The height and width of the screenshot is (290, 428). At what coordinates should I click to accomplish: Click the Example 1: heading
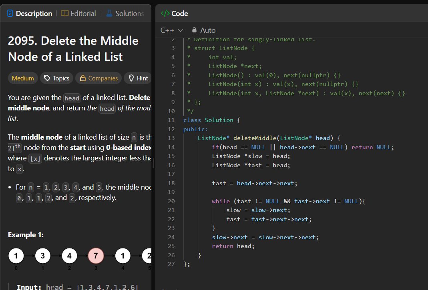click(26, 235)
